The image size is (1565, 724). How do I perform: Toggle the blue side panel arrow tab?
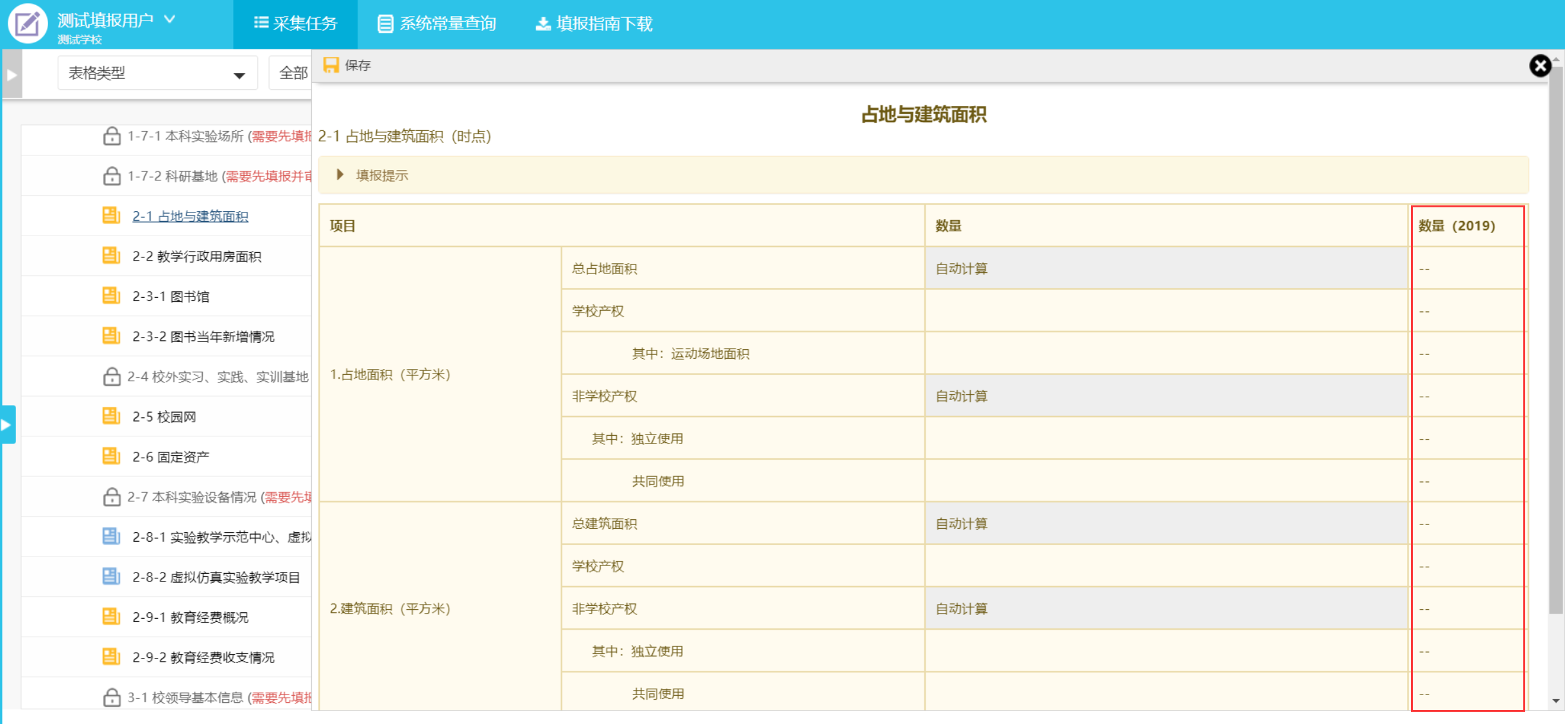(7, 424)
